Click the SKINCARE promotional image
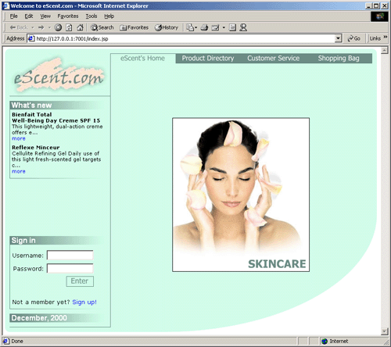This screenshot has width=391, height=347. click(x=241, y=195)
